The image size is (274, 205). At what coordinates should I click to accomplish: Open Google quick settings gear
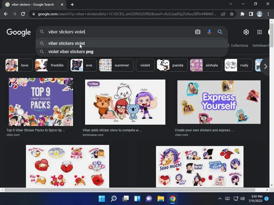click(x=246, y=32)
